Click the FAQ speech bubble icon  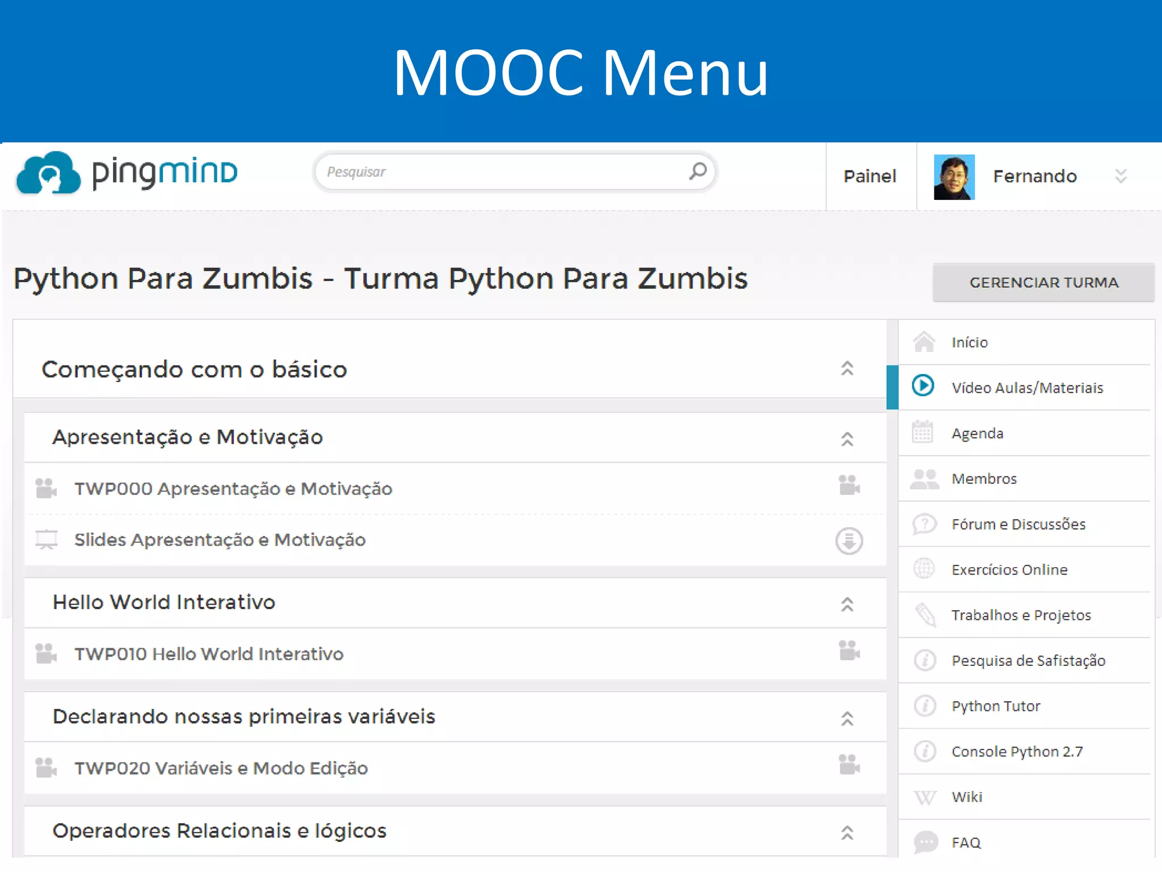point(925,842)
